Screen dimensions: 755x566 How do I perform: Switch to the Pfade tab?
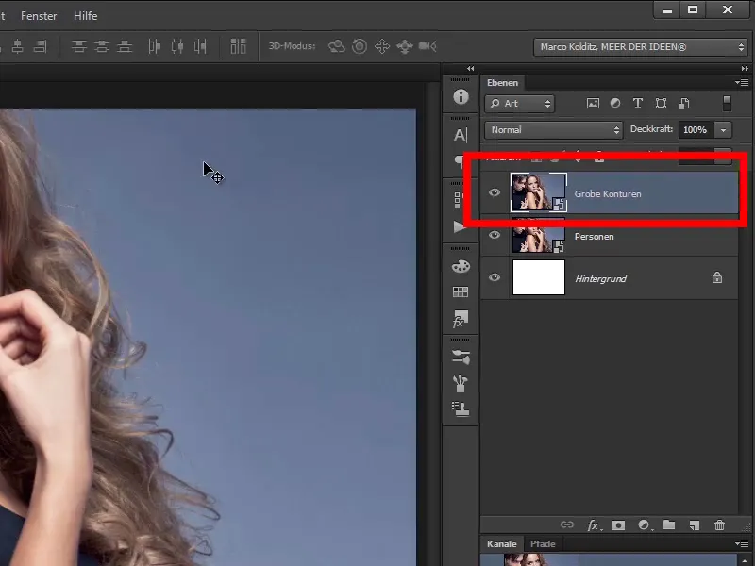pos(543,544)
